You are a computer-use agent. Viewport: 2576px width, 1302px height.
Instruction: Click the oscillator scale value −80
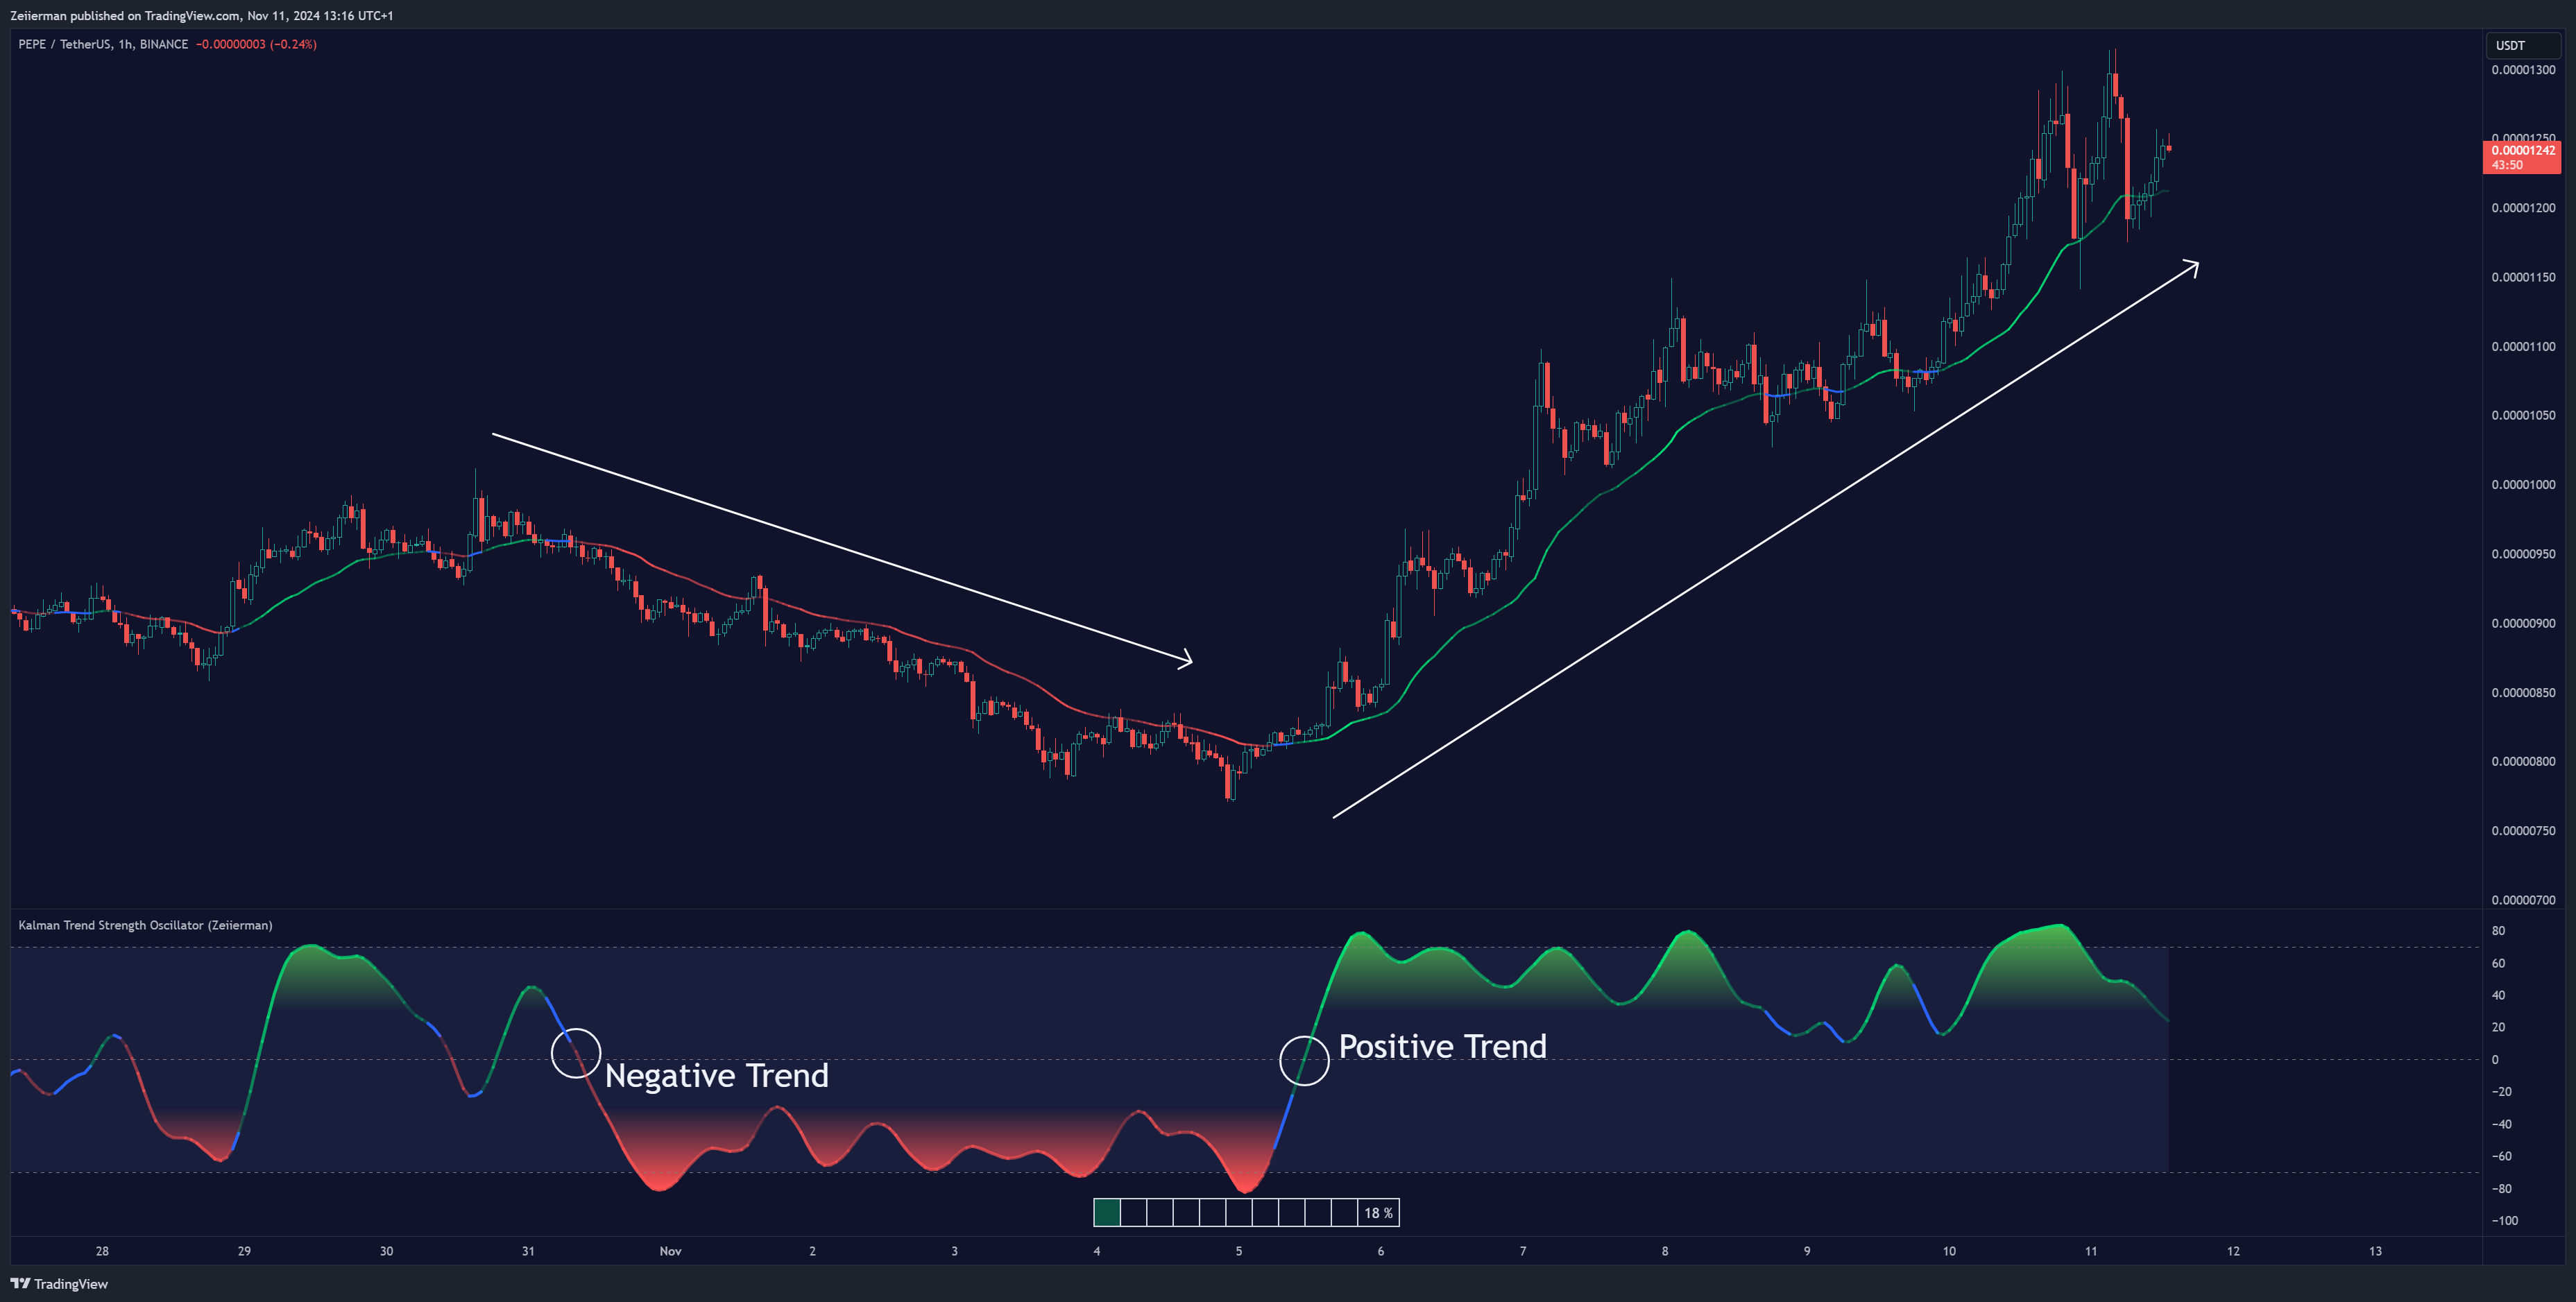pyautogui.click(x=2501, y=1189)
